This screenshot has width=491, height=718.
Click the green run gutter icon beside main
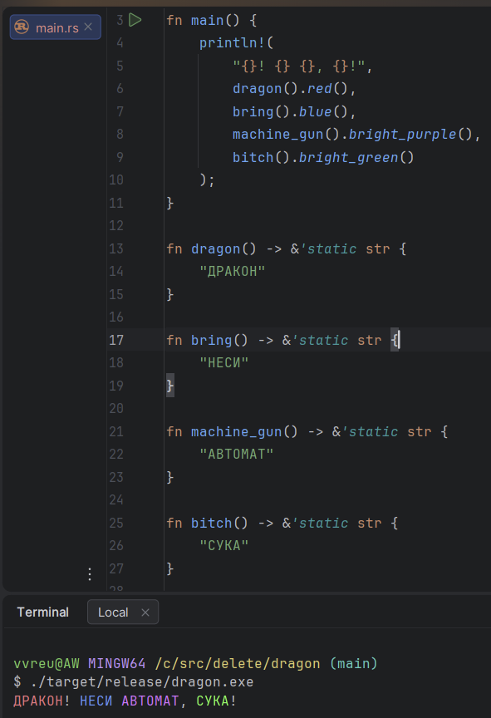point(135,20)
